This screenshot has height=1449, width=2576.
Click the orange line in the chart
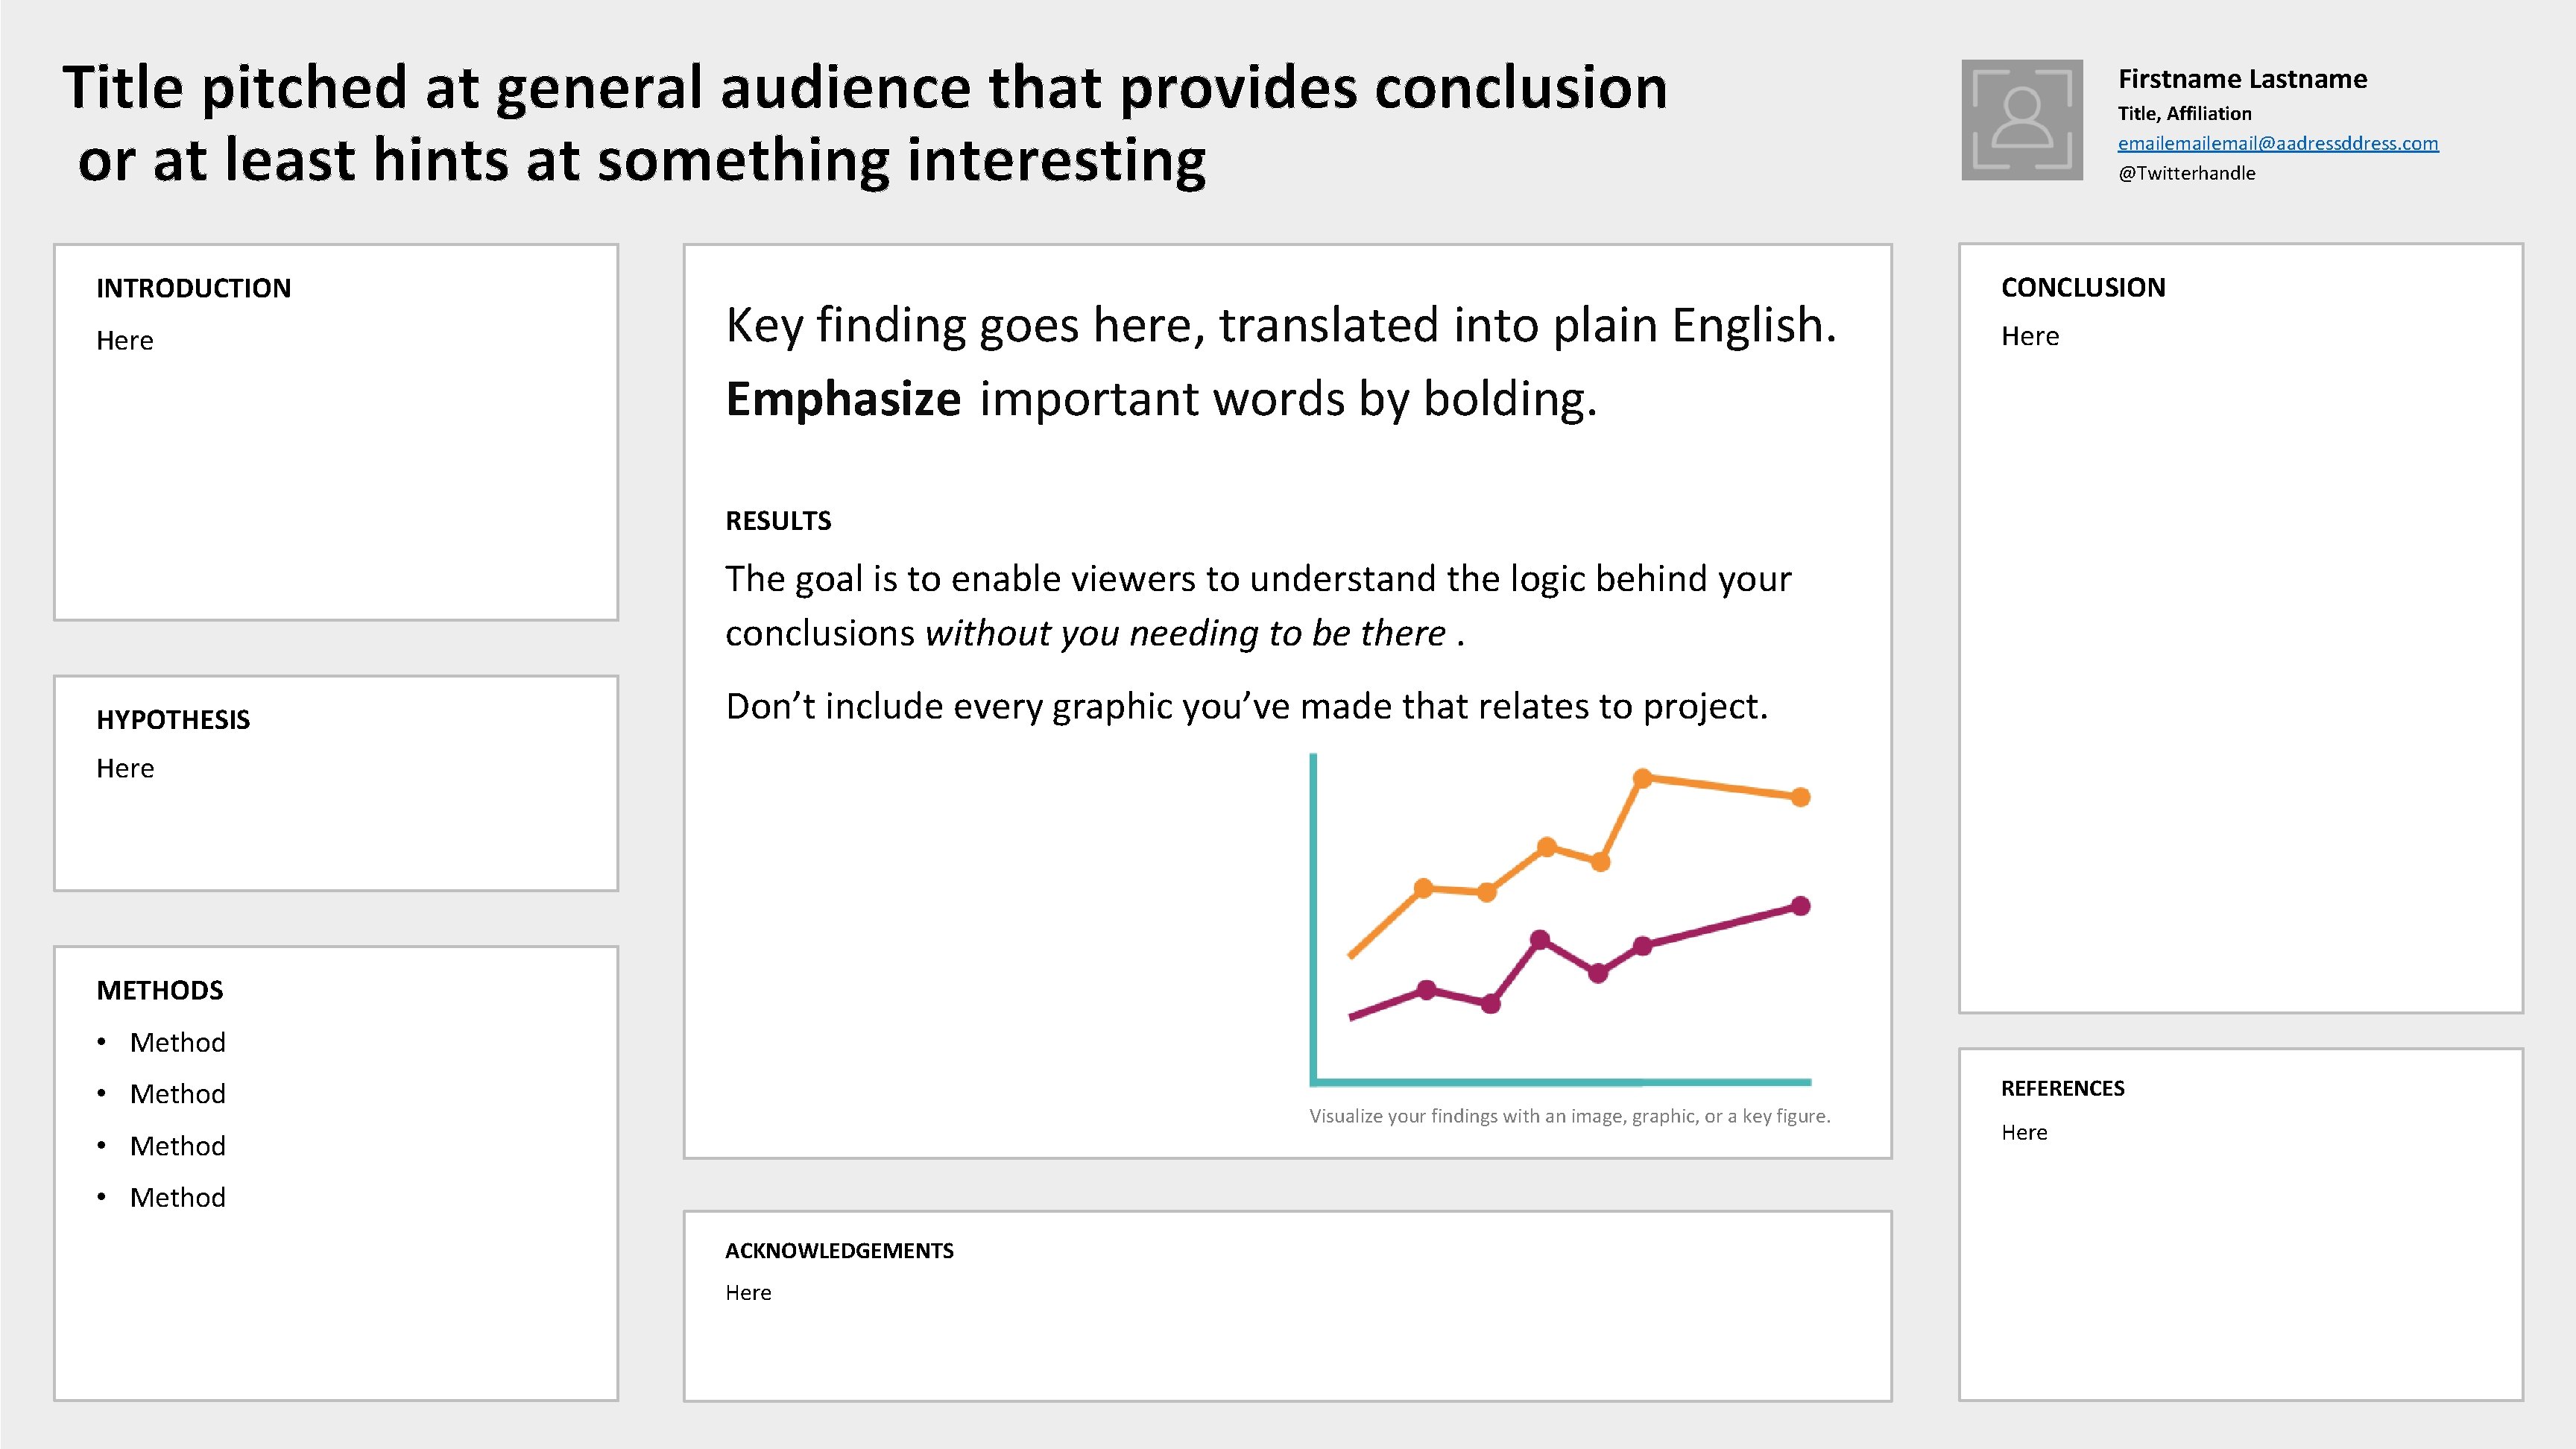coord(1719,787)
